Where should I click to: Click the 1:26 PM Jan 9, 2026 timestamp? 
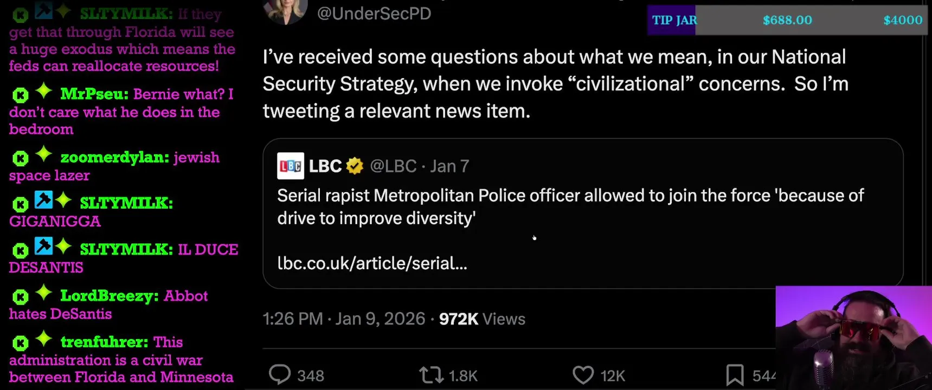[344, 318]
